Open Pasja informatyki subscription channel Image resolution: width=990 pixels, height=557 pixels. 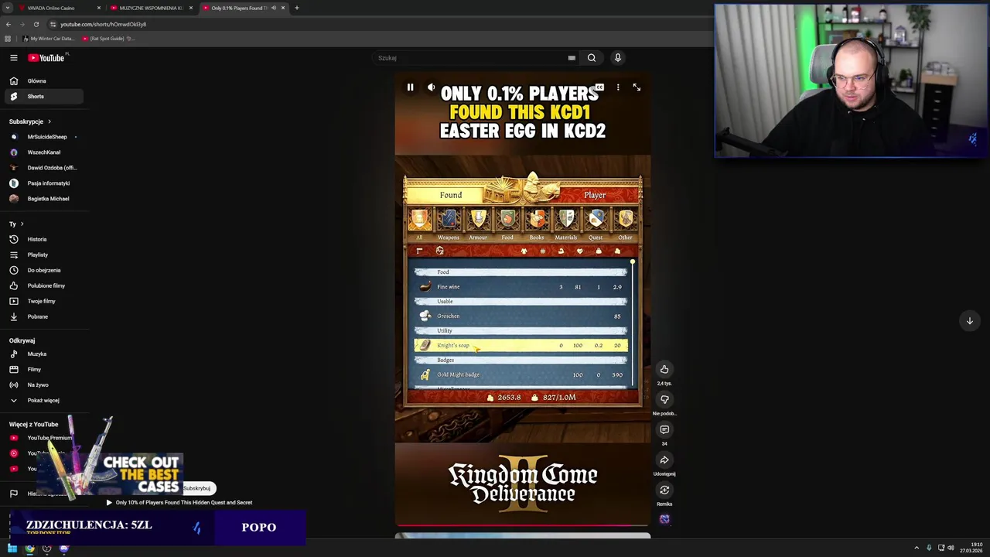(x=43, y=183)
